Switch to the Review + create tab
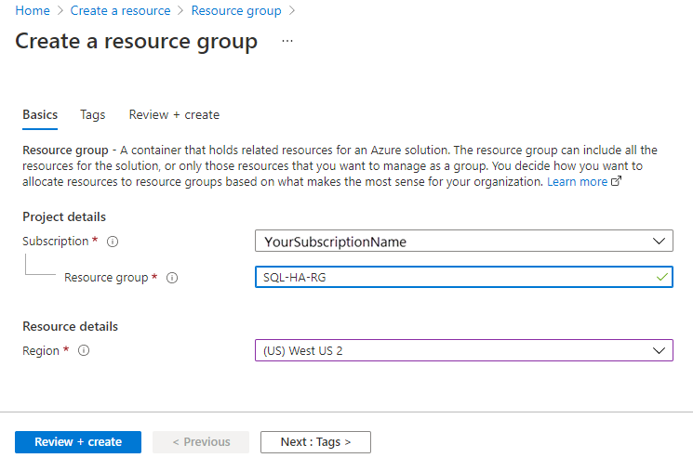 [x=174, y=115]
